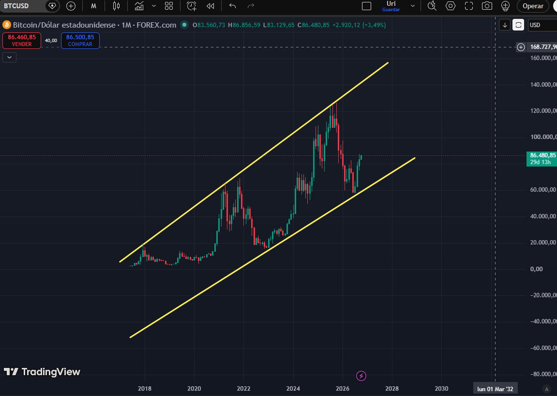This screenshot has width=557, height=396.
Task: Open the USD currency selector
Action: tap(542, 25)
